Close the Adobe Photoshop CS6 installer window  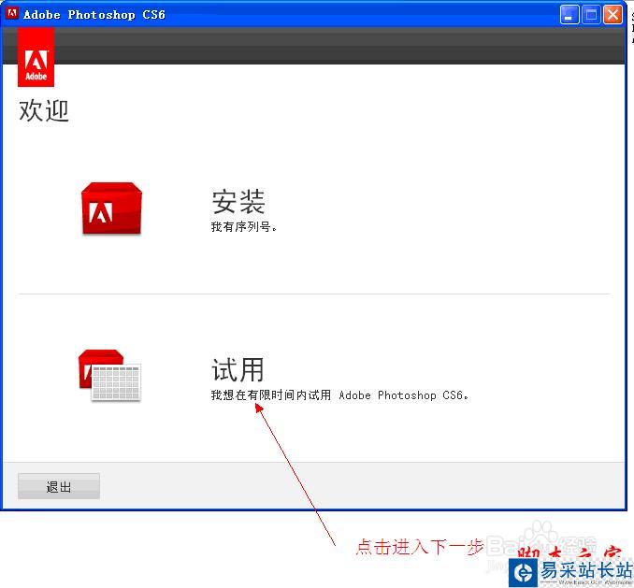tap(613, 15)
